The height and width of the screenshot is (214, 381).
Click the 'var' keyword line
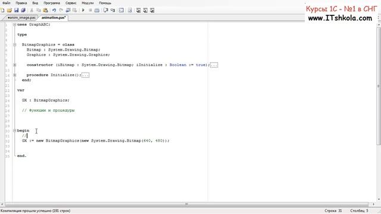pyautogui.click(x=21, y=90)
